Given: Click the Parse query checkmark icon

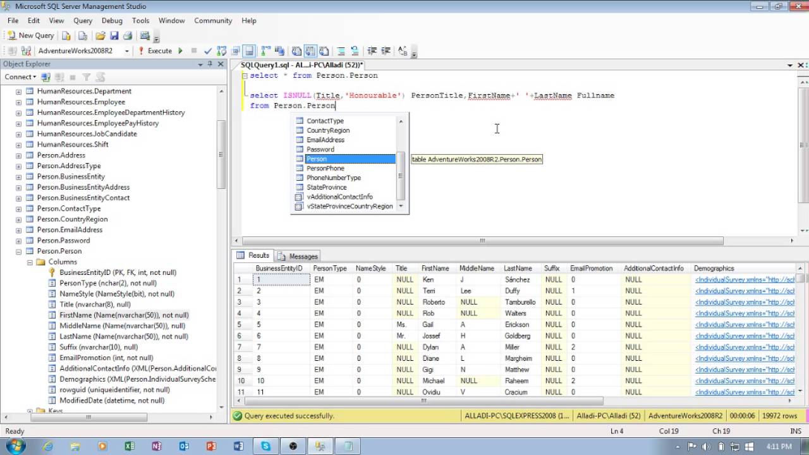Looking at the screenshot, I should click(208, 51).
